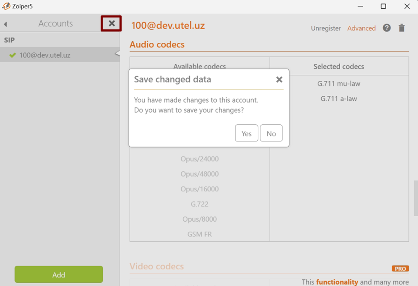The height and width of the screenshot is (286, 418).
Task: Open the Advanced settings tab
Action: (361, 28)
